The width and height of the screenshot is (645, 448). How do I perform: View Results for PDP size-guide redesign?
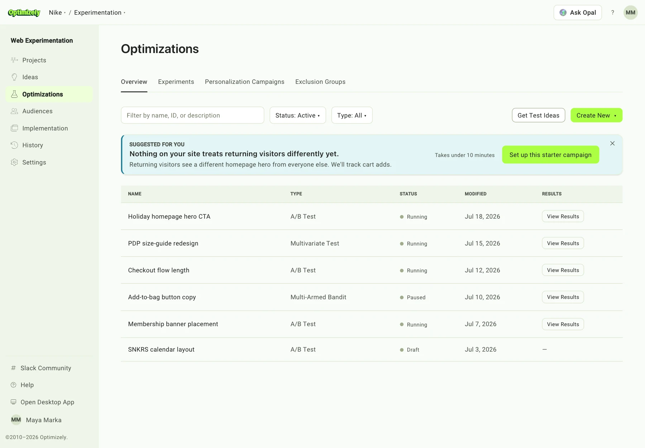pyautogui.click(x=563, y=243)
